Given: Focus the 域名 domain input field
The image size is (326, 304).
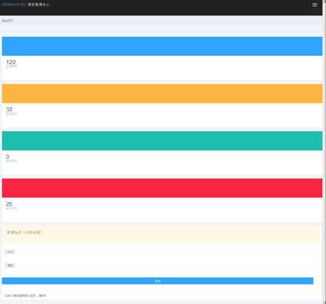Looking at the screenshot, I should coord(163,273).
